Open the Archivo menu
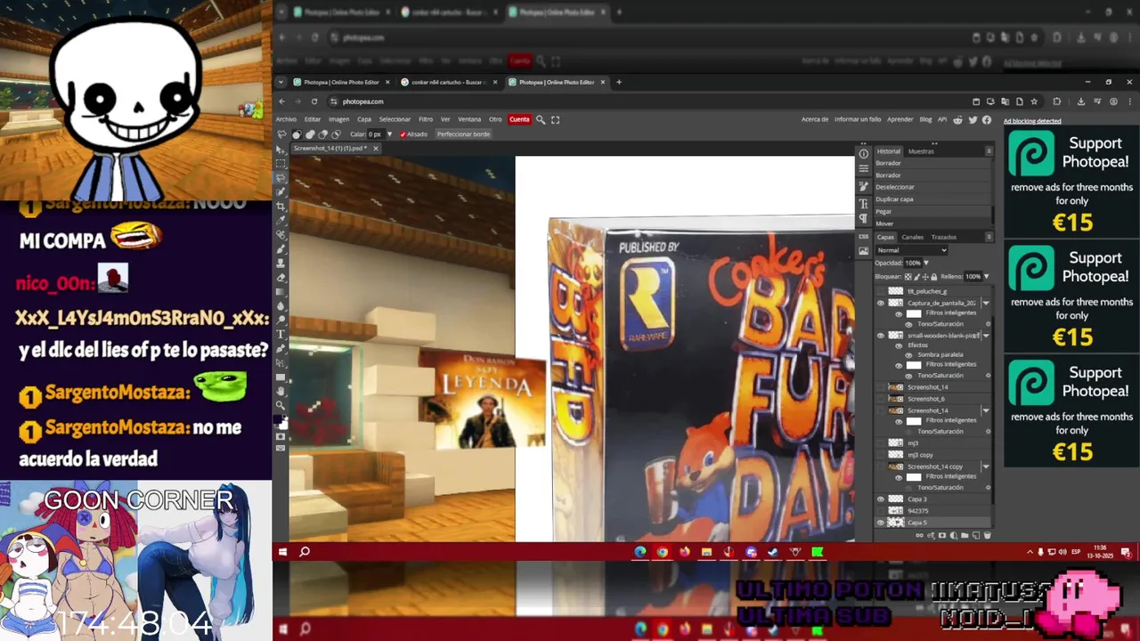 click(x=286, y=119)
